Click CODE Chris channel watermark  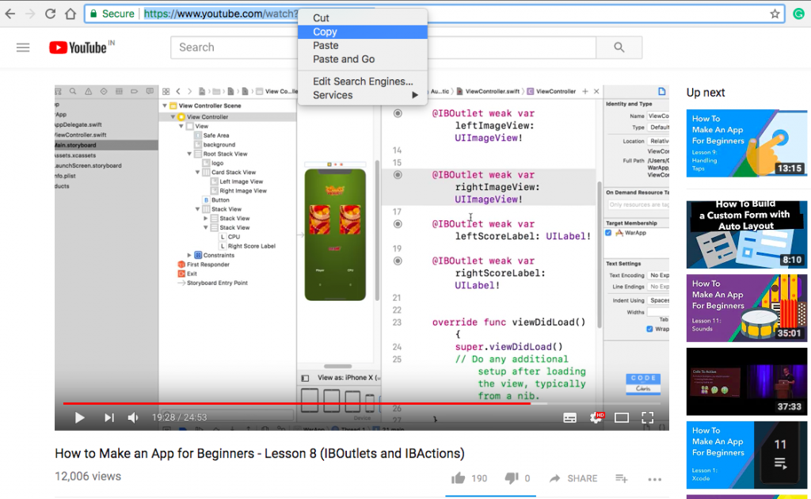[x=643, y=383]
